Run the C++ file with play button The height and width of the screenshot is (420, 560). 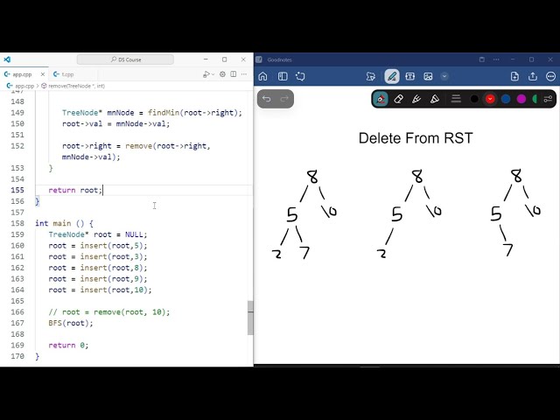[x=206, y=74]
